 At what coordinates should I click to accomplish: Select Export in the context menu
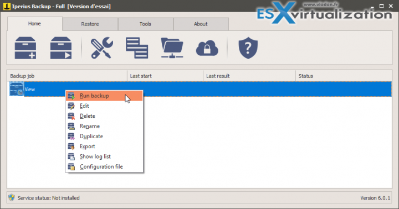(x=104, y=147)
